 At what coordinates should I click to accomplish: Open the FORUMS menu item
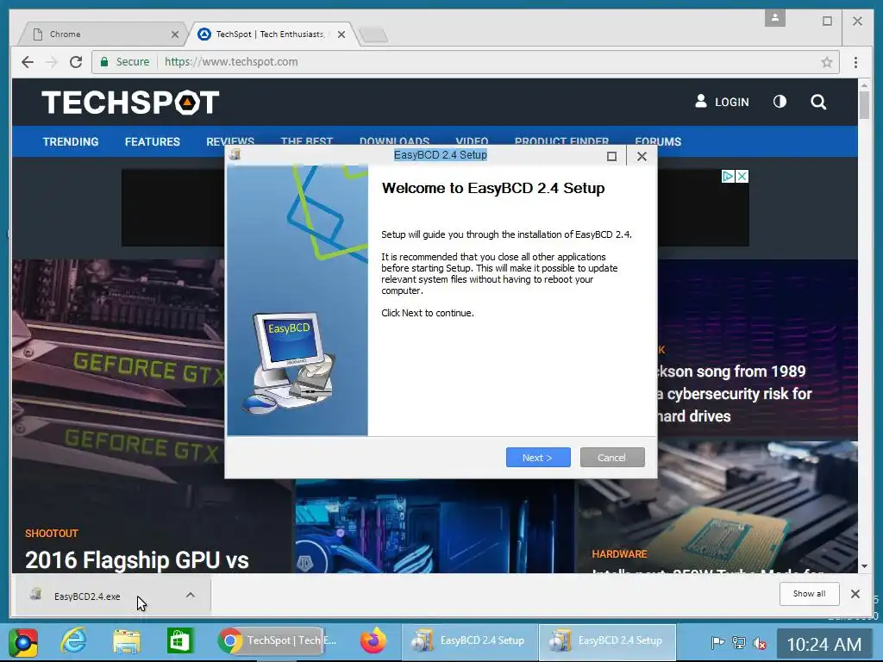[658, 142]
